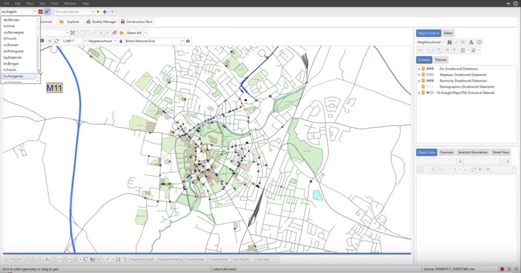This screenshot has height=273, width=521.
Task: Click the cascaded windows icon left of folder
Action: pos(115,33)
